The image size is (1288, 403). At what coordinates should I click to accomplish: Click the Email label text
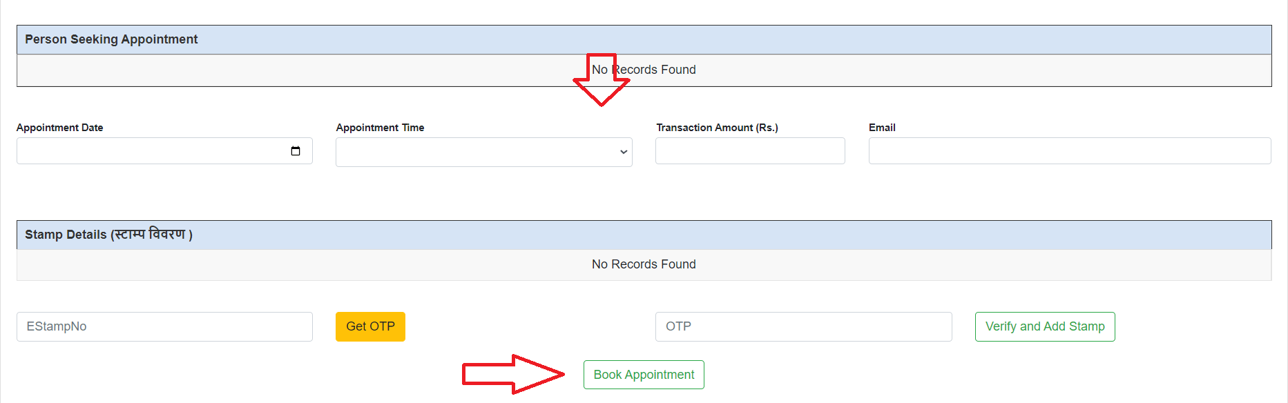(882, 128)
